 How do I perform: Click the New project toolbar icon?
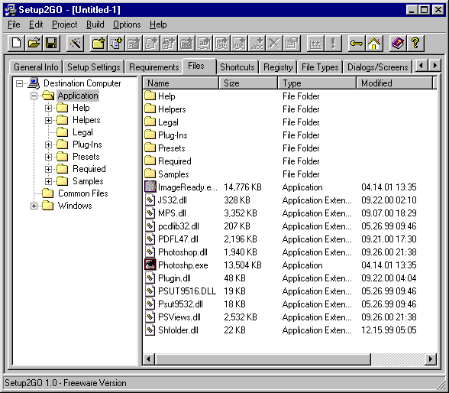pyautogui.click(x=16, y=44)
